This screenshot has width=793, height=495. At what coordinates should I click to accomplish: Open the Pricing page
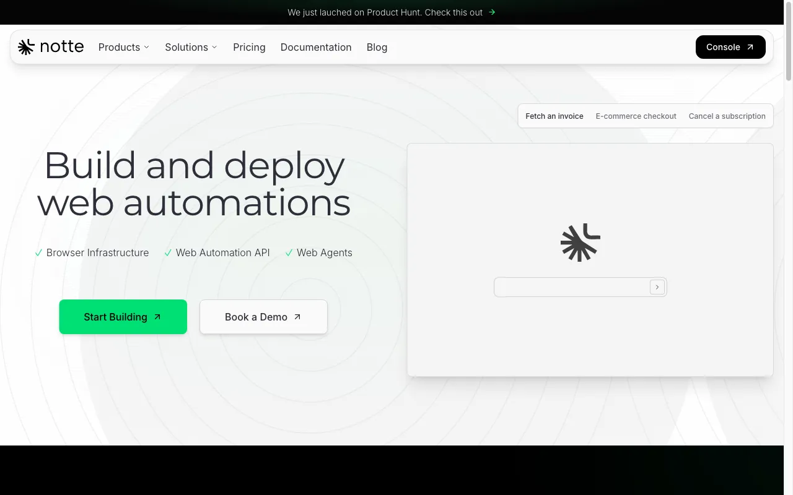pyautogui.click(x=249, y=47)
